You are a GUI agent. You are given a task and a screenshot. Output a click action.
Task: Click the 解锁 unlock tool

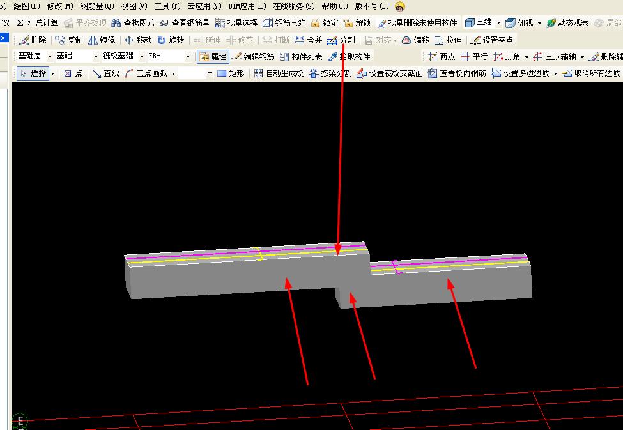pyautogui.click(x=357, y=23)
